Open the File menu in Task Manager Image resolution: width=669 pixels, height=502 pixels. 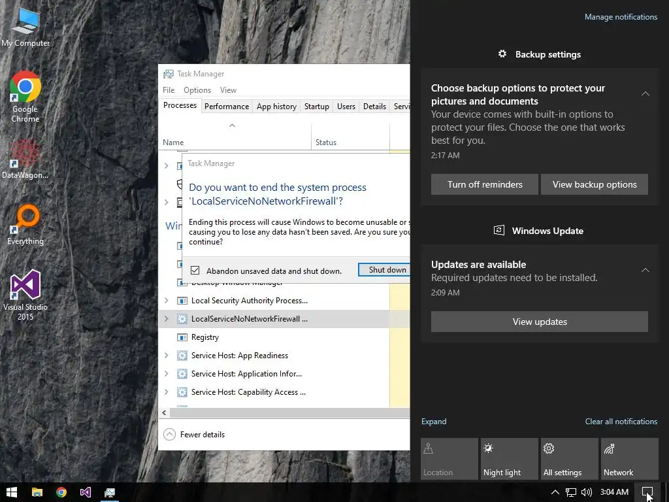pyautogui.click(x=169, y=90)
